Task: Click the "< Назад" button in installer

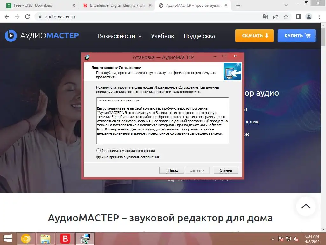Action: point(172,170)
